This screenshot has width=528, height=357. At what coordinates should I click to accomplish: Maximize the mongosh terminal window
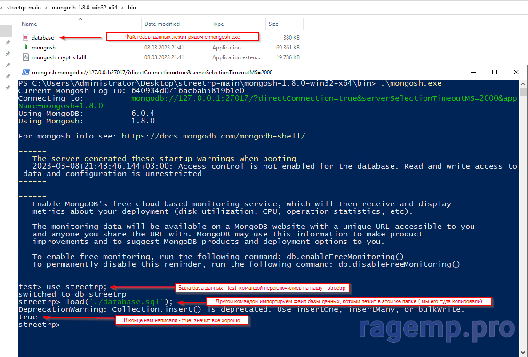tap(494, 72)
